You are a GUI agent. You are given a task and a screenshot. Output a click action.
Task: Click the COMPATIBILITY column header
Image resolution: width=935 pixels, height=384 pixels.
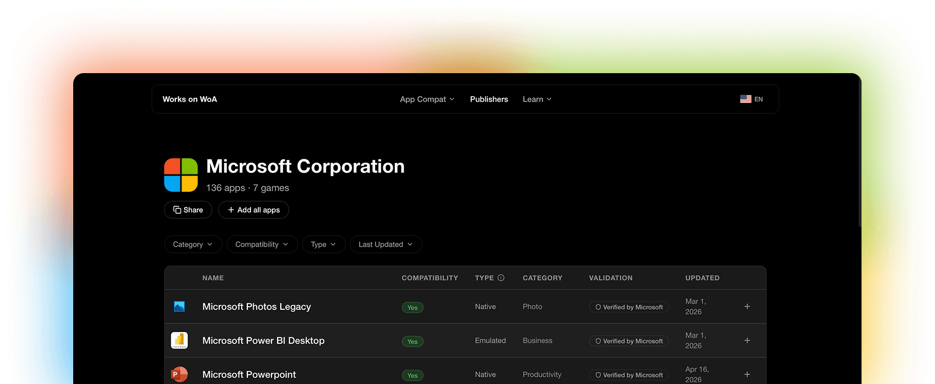click(430, 278)
